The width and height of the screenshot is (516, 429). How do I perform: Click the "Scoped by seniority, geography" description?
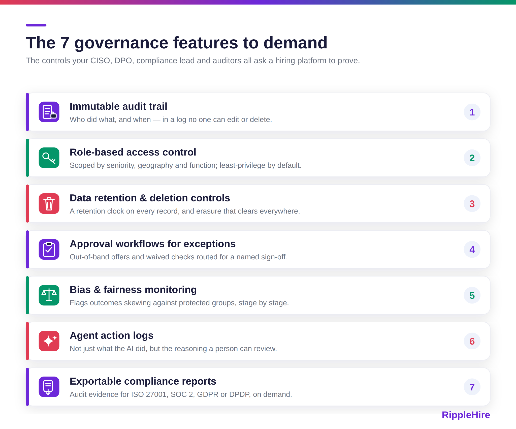(x=185, y=165)
